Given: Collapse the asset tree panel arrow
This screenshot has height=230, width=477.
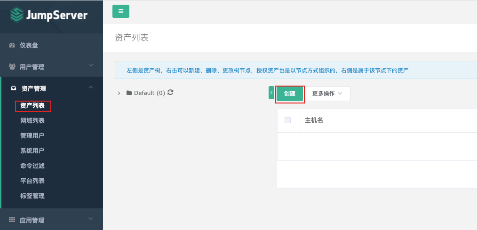Looking at the screenshot, I should [x=271, y=93].
